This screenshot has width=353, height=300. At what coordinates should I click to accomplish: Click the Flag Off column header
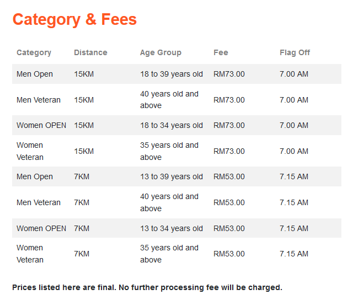295,52
